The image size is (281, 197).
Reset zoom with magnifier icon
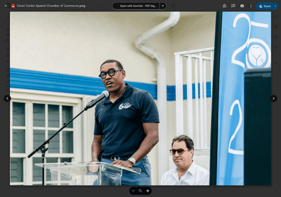pos(140,191)
